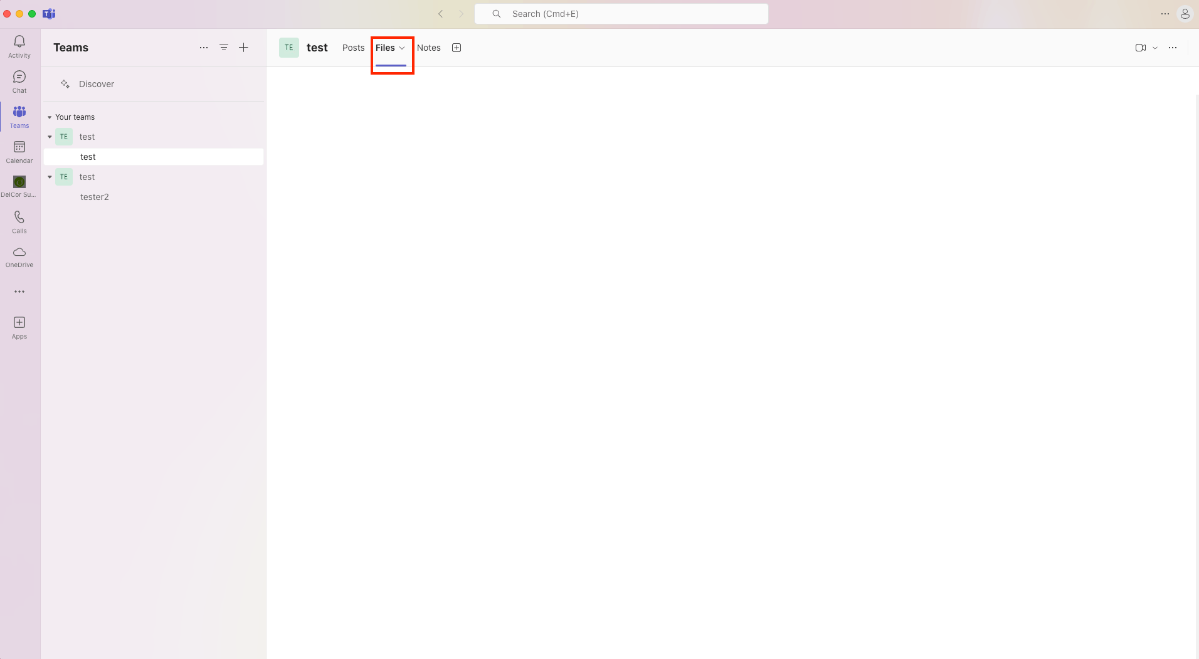This screenshot has width=1199, height=659.
Task: Collapse the first test team
Action: (x=50, y=137)
